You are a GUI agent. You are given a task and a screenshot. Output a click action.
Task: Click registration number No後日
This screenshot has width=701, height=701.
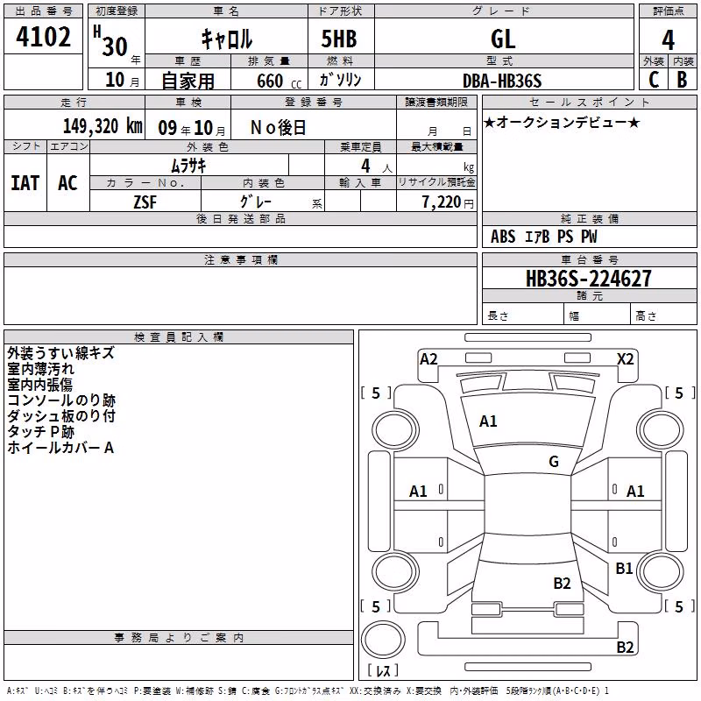pos(278,128)
